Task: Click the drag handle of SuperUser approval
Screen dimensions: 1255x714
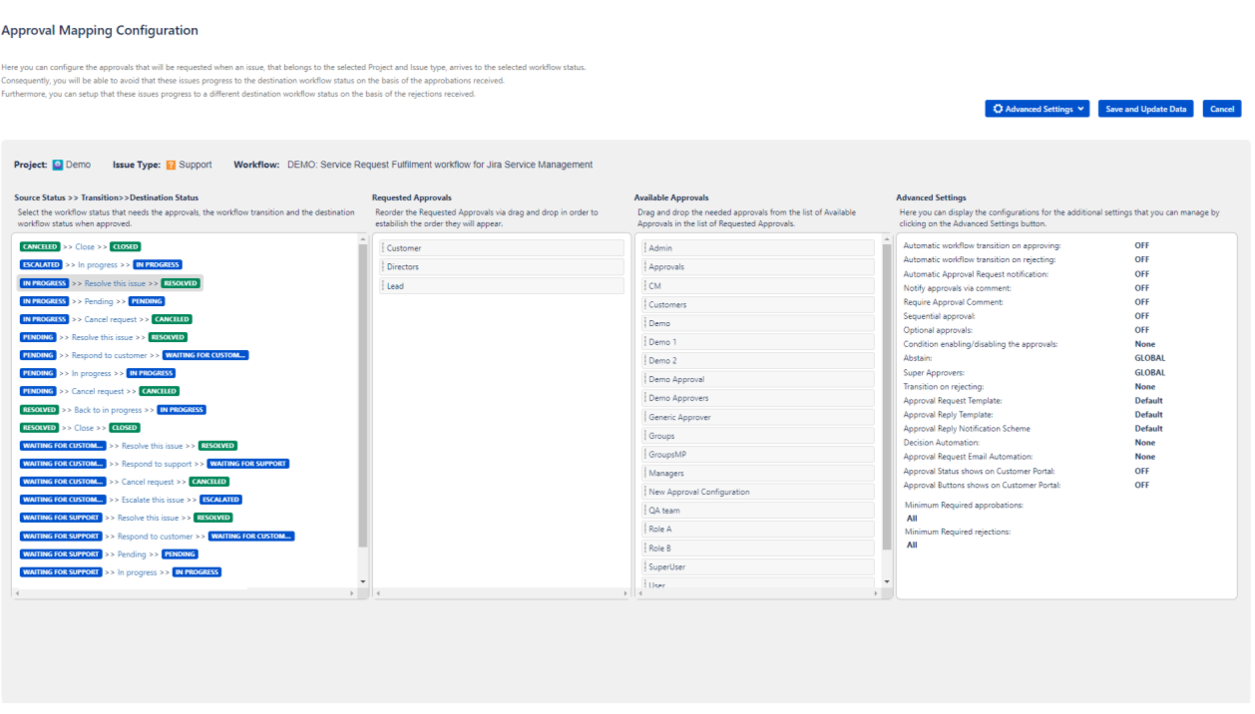Action: tap(645, 566)
